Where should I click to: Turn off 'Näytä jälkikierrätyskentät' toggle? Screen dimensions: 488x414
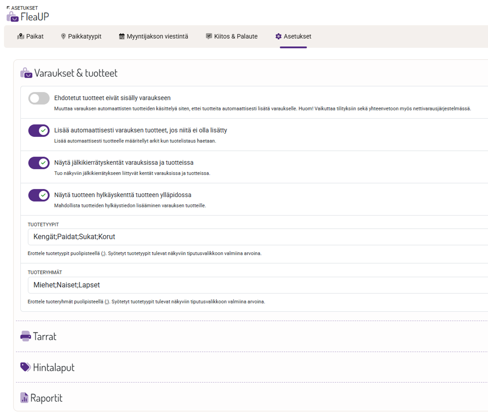coord(39,163)
